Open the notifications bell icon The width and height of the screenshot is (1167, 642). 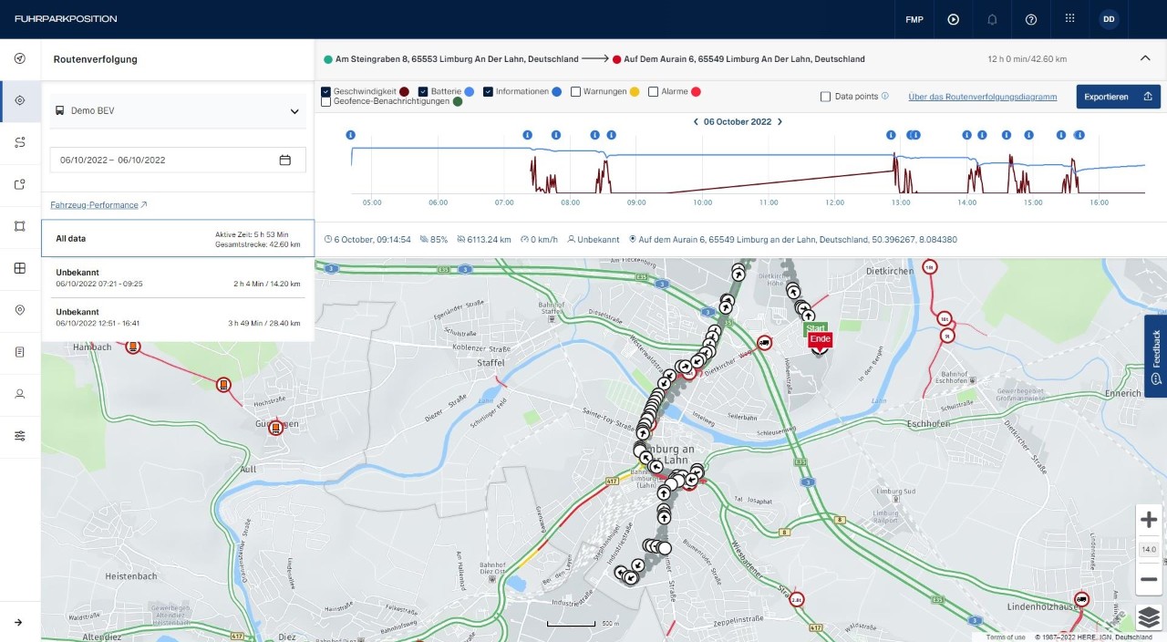pos(992,19)
